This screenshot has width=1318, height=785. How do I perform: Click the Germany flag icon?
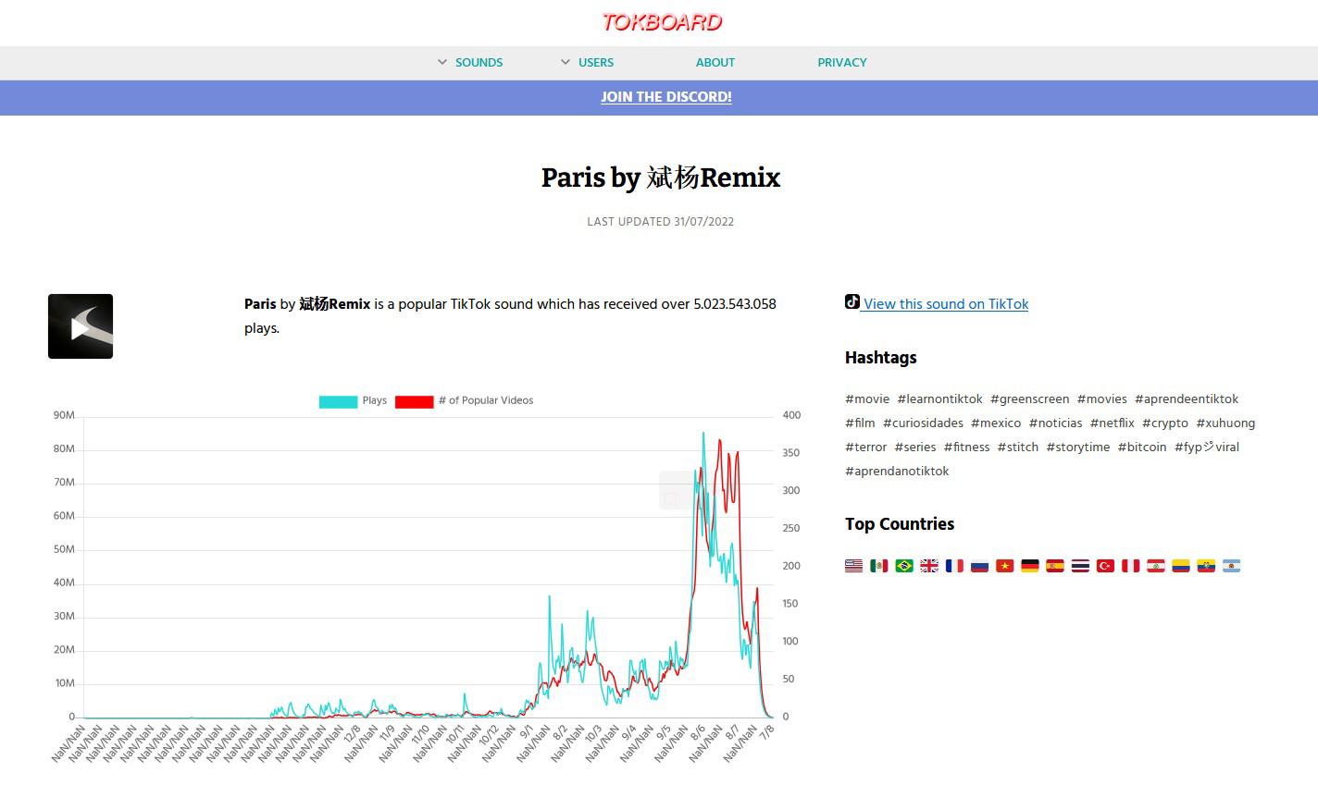coord(1029,566)
